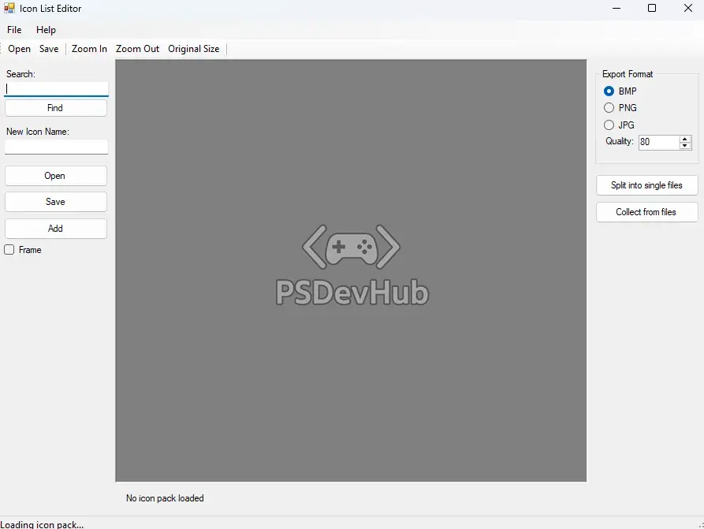Click the Icon List Editor app icon
Viewport: 704px width, 529px height.
[9, 8]
